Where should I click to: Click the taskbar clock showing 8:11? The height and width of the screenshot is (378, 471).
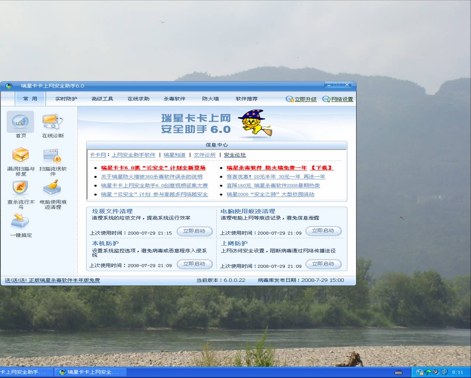[x=457, y=372]
